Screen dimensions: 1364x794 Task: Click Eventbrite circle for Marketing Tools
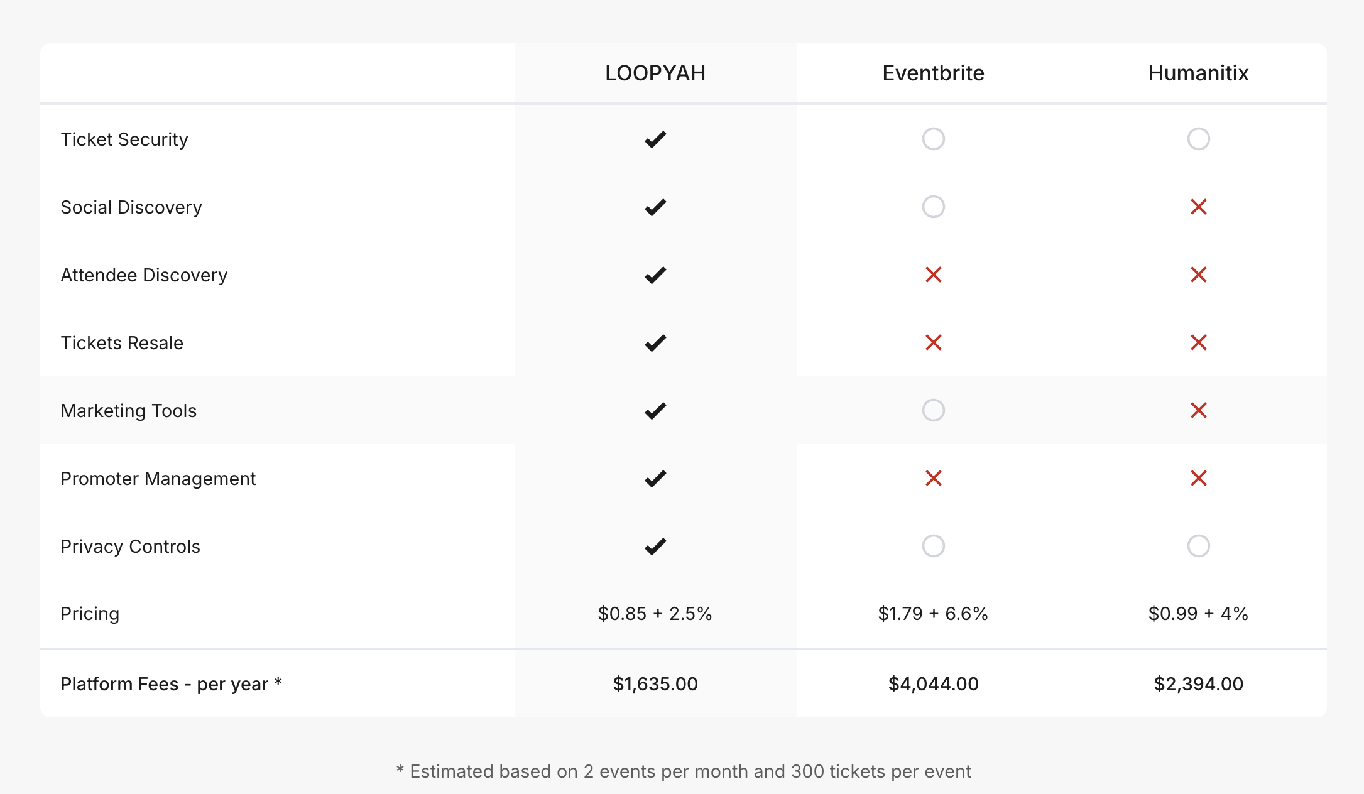[x=934, y=410]
